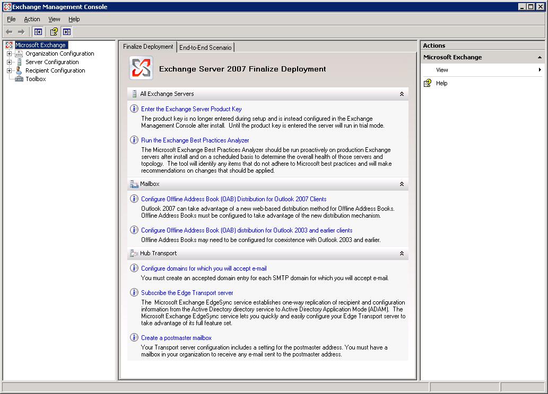
Task: Open the Action menu
Action: click(32, 19)
